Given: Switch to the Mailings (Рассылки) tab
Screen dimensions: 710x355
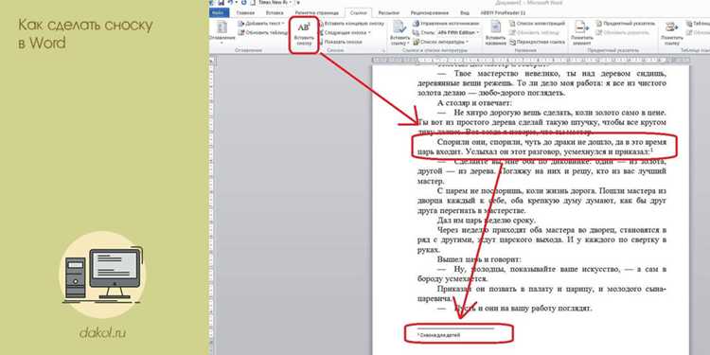Looking at the screenshot, I should coord(389,12).
